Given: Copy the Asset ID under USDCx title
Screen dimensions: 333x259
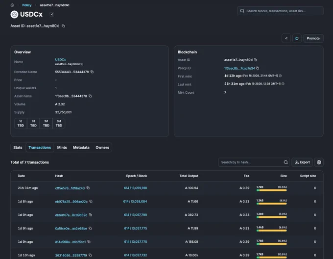Looking at the screenshot, I should pos(63,26).
